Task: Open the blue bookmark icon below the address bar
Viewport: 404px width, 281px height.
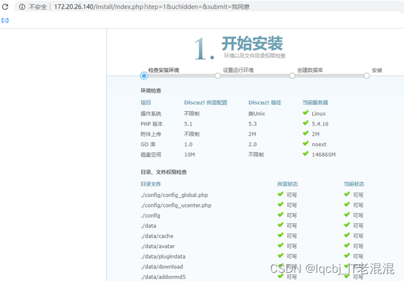Action: (x=5, y=20)
